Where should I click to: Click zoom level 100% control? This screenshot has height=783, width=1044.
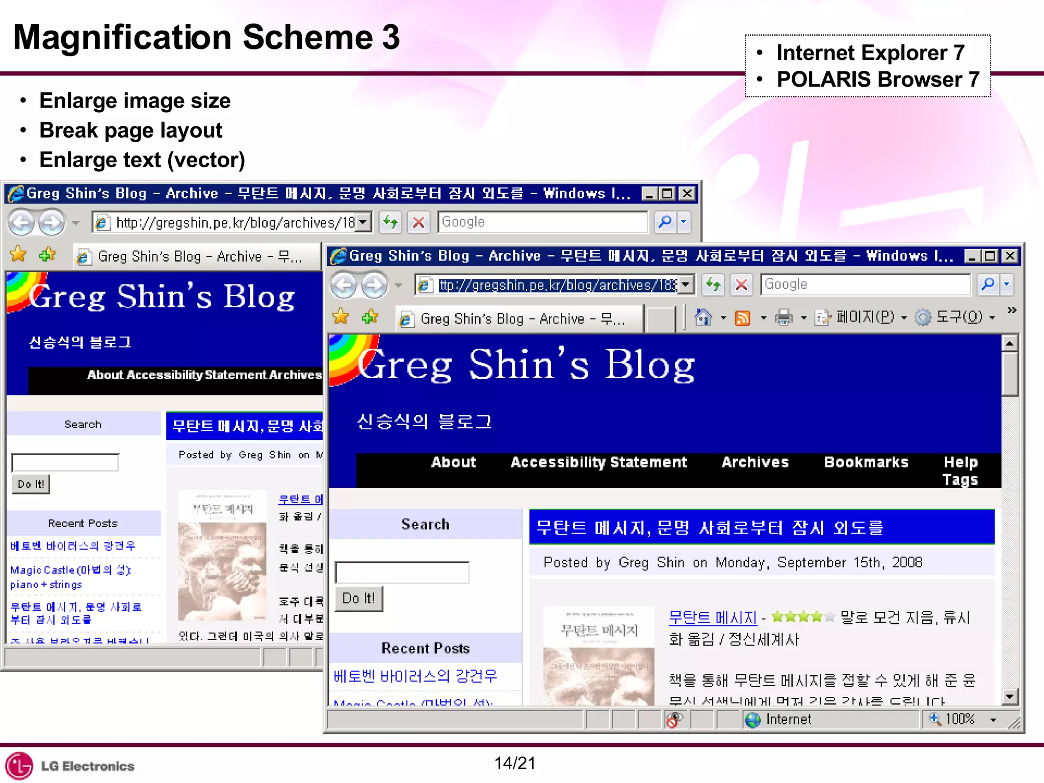tap(953, 719)
